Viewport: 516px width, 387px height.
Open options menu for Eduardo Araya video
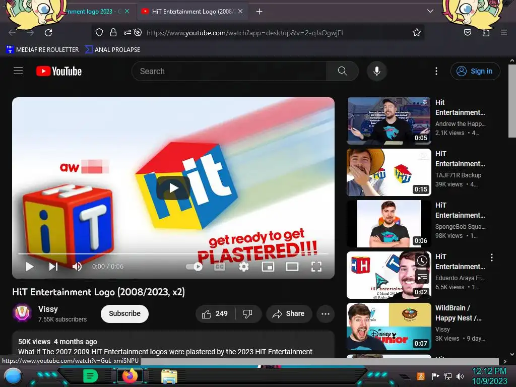pos(492,257)
